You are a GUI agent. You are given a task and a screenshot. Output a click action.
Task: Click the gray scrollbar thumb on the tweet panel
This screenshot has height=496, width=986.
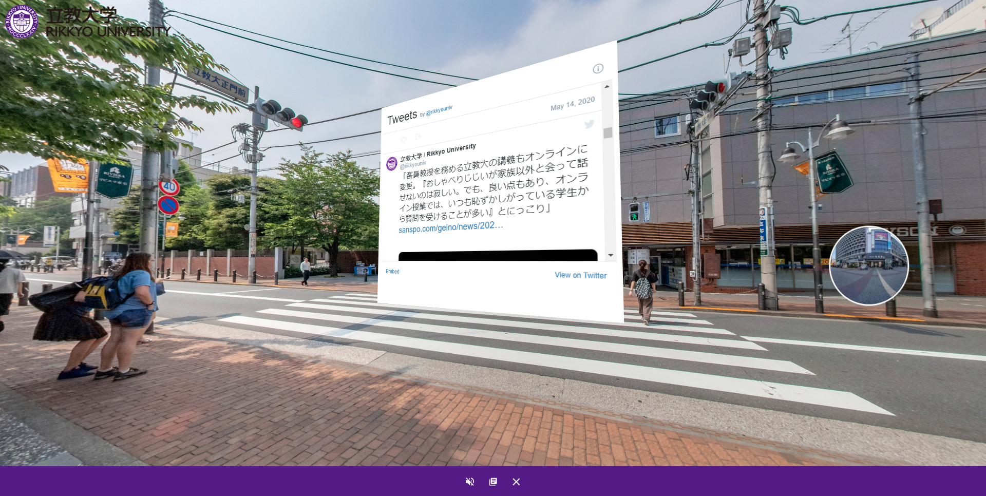[x=608, y=133]
